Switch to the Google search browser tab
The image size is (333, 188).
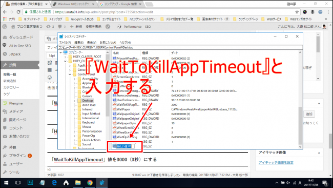point(121,4)
